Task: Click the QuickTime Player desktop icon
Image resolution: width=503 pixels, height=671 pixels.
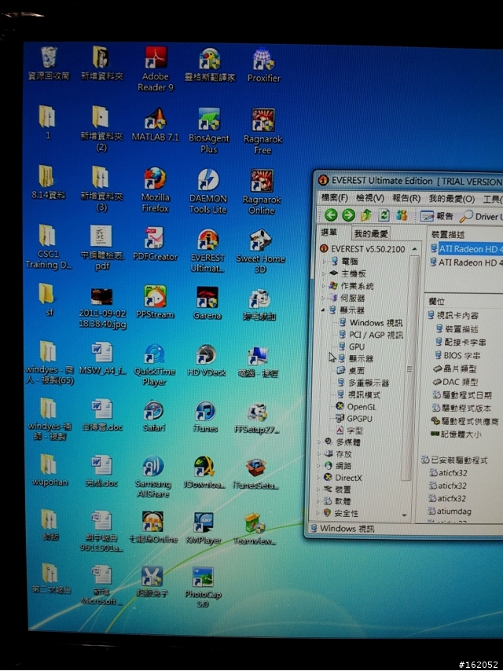Action: (x=154, y=365)
